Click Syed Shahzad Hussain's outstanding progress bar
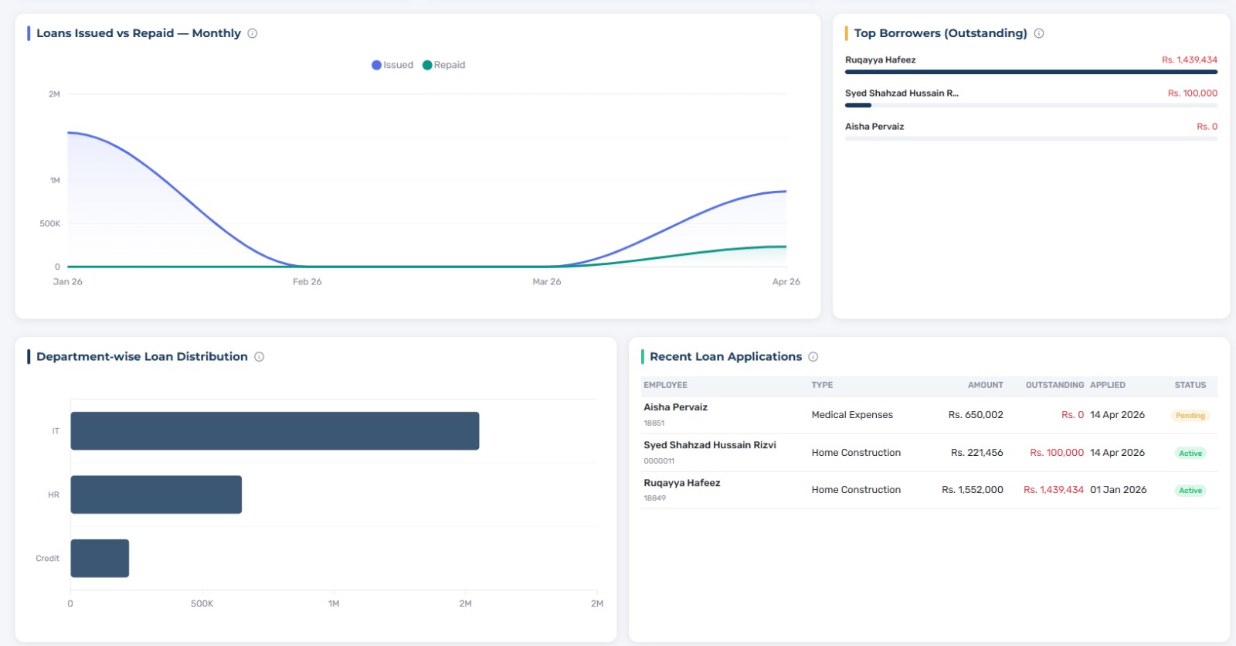Screen dimensions: 1236x646 [1031, 105]
